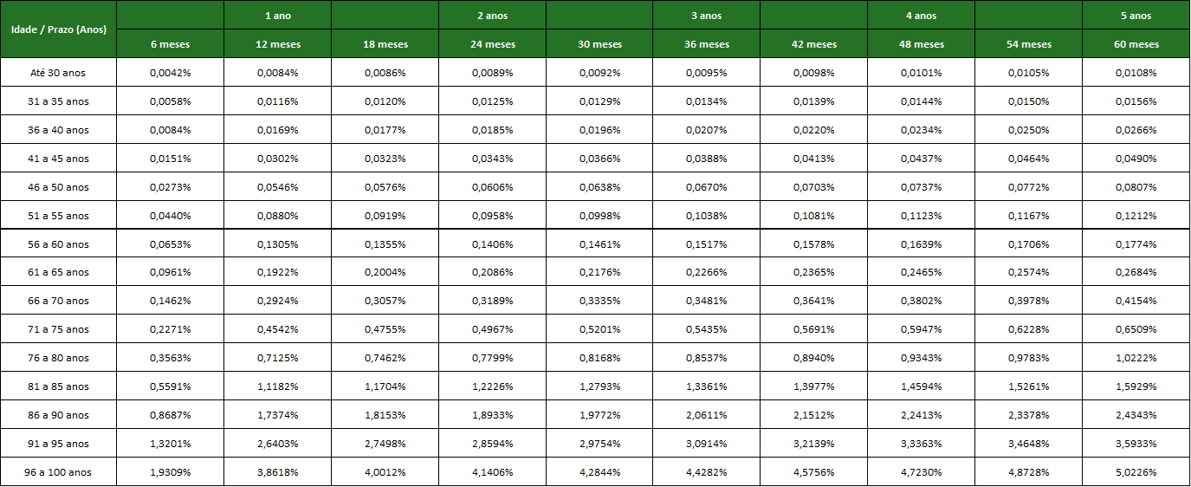Select the 24 meses value for 81 a 85 anos
The height and width of the screenshot is (487, 1191).
point(492,386)
